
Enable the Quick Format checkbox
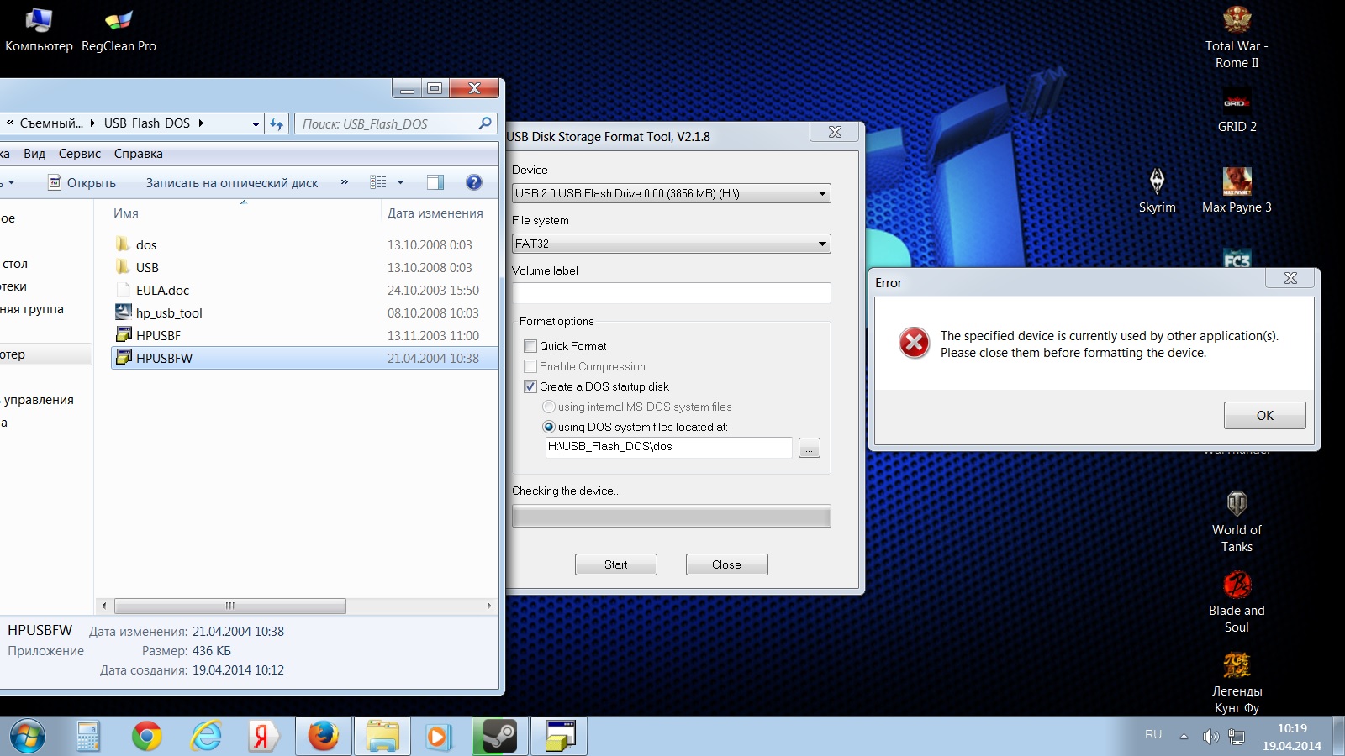[x=530, y=346]
